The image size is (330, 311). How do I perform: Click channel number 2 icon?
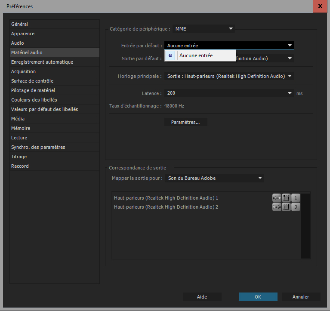296,207
